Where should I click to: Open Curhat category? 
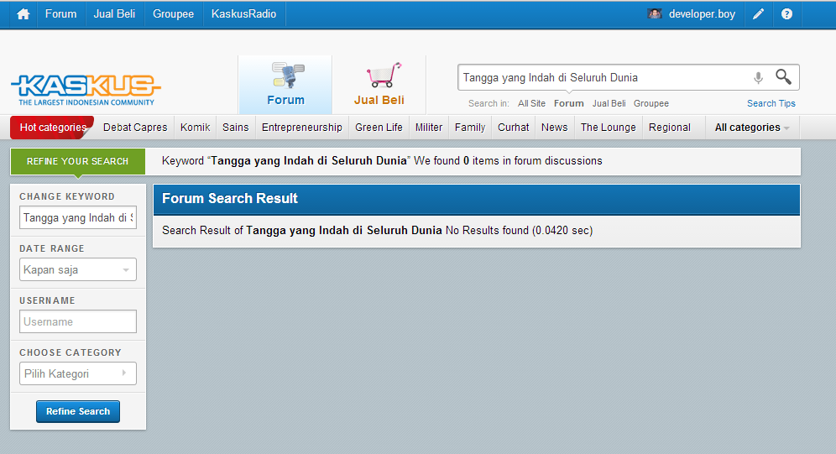coord(514,128)
